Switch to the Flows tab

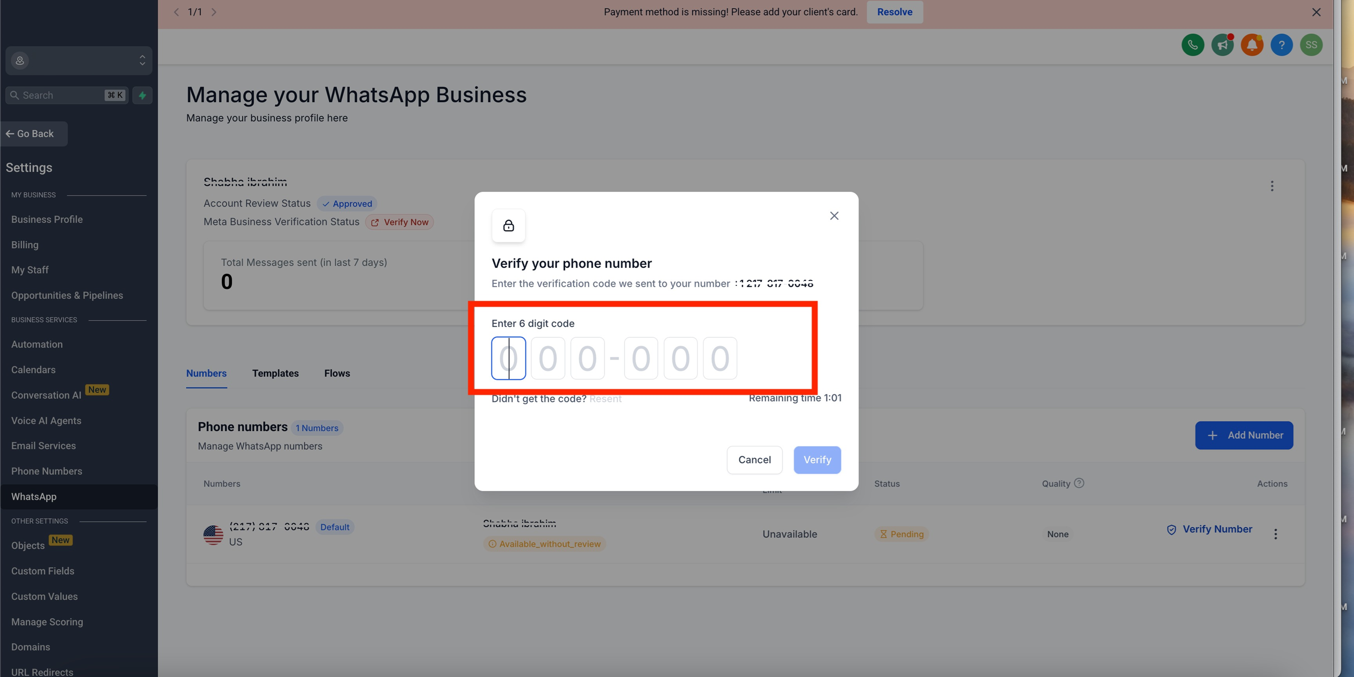point(337,374)
